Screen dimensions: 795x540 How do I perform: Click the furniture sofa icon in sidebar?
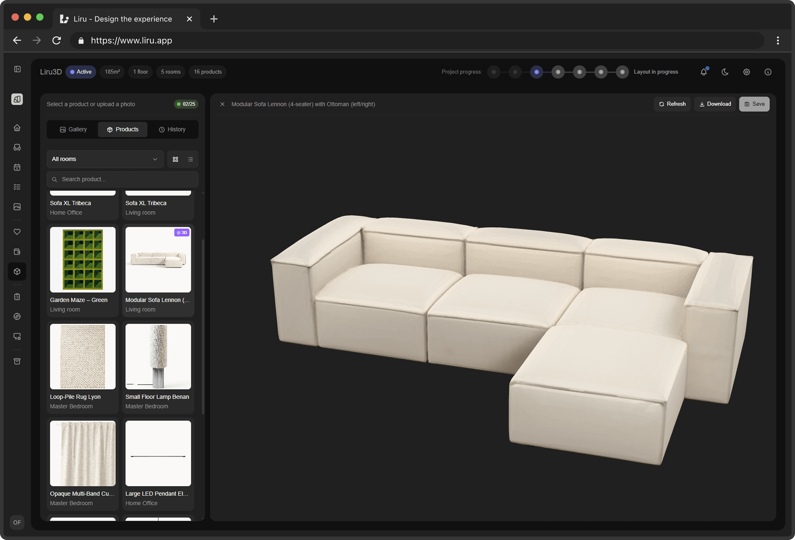(x=17, y=147)
